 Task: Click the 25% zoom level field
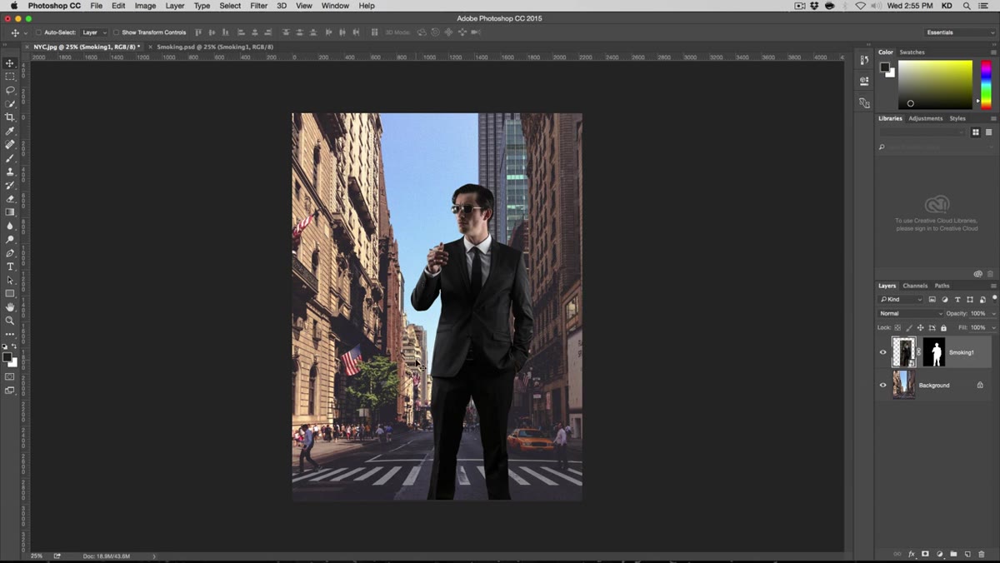(x=37, y=556)
